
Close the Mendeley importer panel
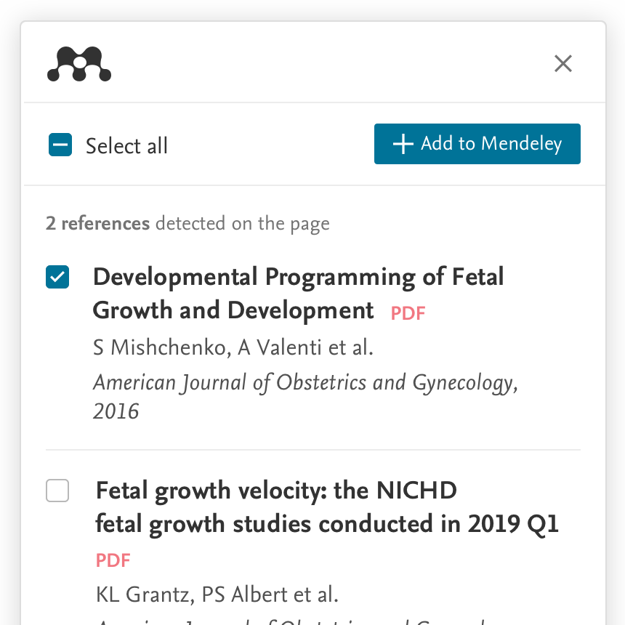pos(562,64)
